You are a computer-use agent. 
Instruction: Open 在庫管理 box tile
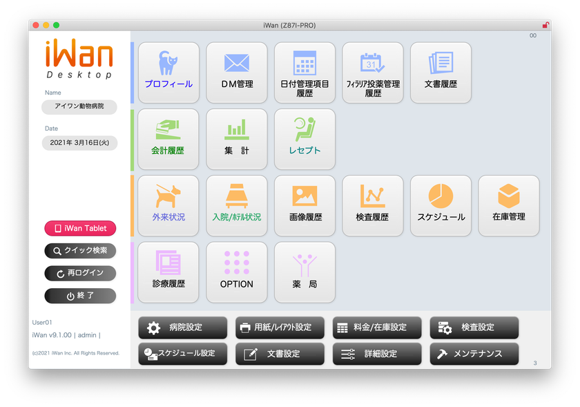[509, 206]
